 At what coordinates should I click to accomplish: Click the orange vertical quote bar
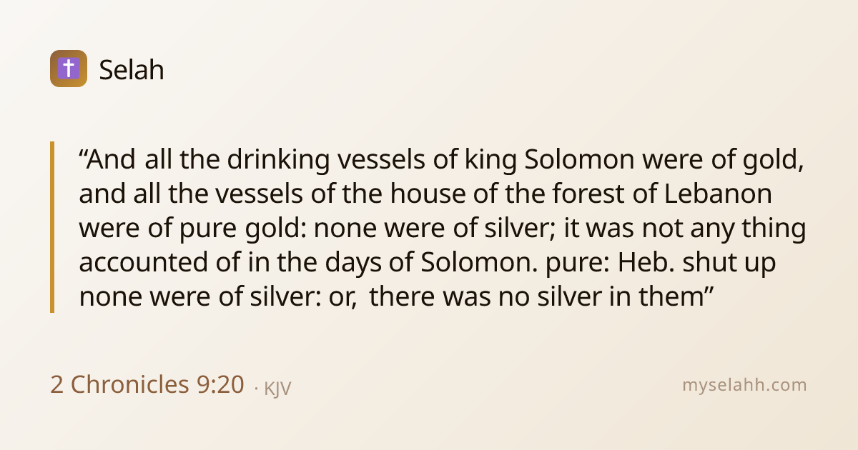pos(52,227)
